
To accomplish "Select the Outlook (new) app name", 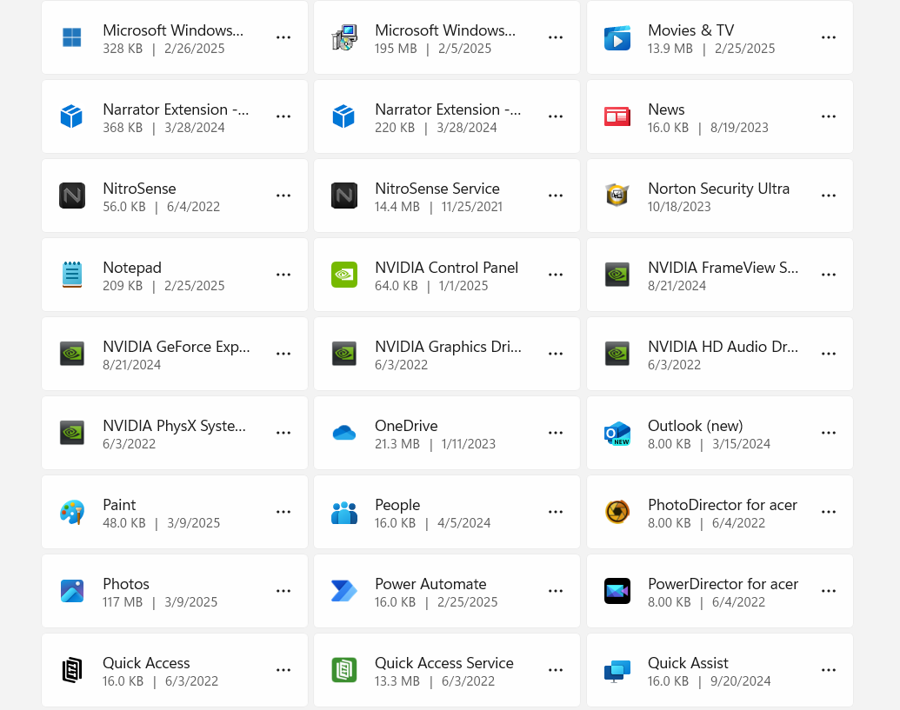I will [x=695, y=426].
